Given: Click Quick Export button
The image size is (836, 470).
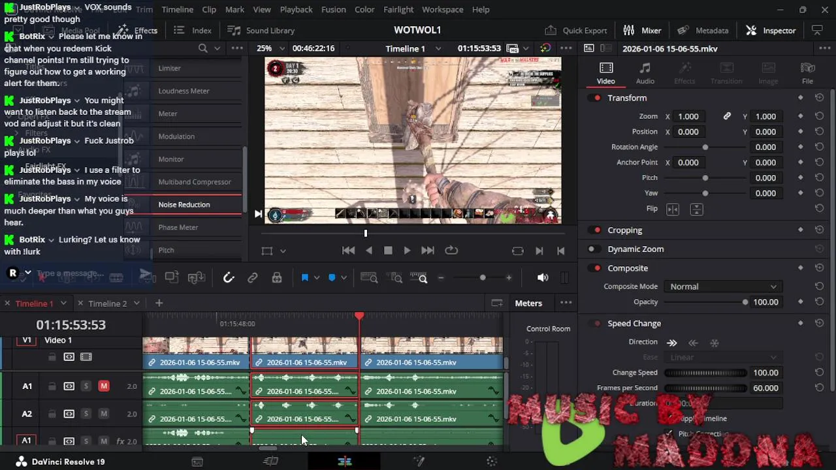Looking at the screenshot, I should (576, 31).
